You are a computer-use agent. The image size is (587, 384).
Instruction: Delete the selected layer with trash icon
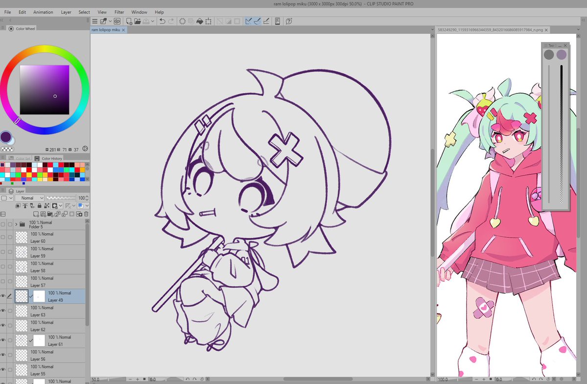[x=86, y=215]
